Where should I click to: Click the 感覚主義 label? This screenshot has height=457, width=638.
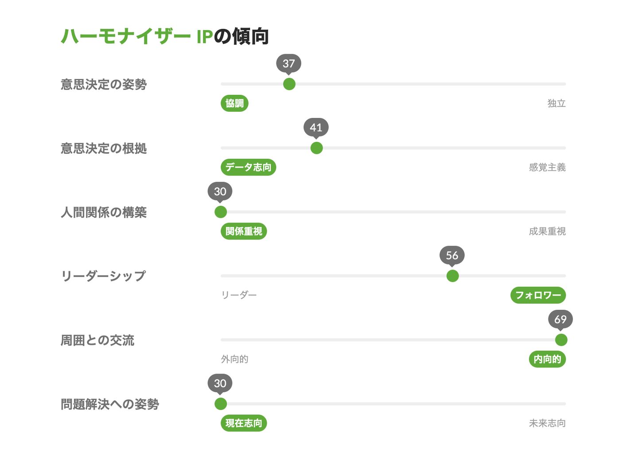click(547, 167)
